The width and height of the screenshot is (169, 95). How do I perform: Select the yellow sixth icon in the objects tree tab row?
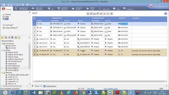[x=19, y=37]
